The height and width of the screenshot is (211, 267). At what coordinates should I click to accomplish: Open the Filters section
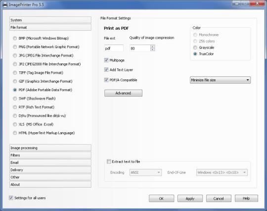click(x=50, y=155)
